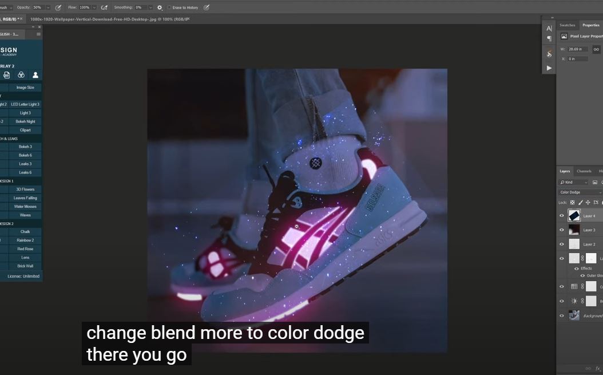603x375 pixels.
Task: Click the width input field in Properties
Action: point(578,49)
